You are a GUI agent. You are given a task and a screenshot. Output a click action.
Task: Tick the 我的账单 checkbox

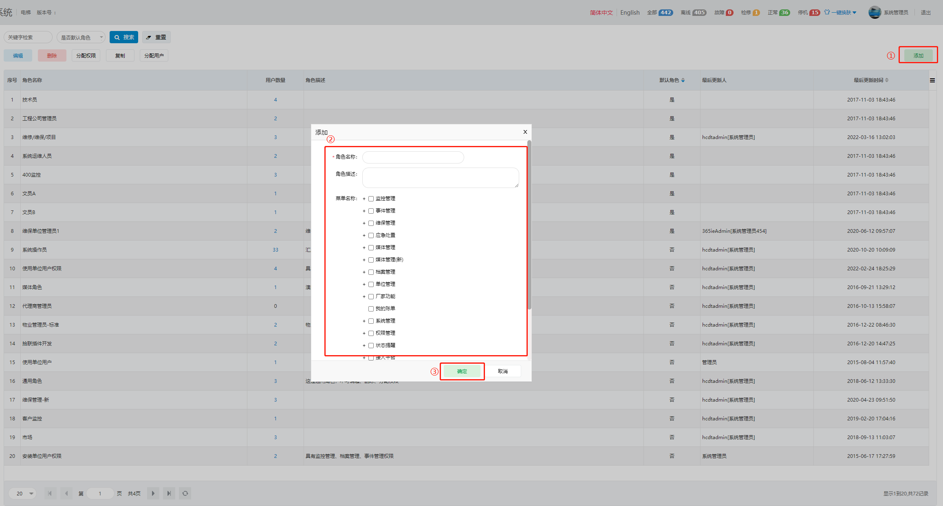pos(371,309)
